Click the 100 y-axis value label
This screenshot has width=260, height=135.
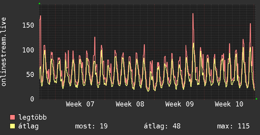coord(28,50)
